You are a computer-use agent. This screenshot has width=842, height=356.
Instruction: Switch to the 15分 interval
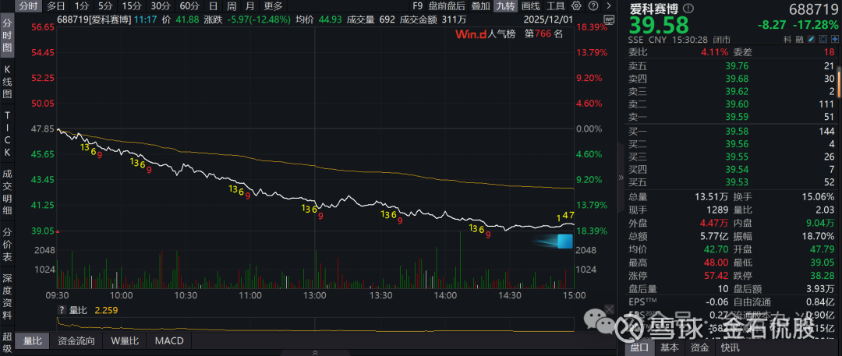[x=132, y=6]
